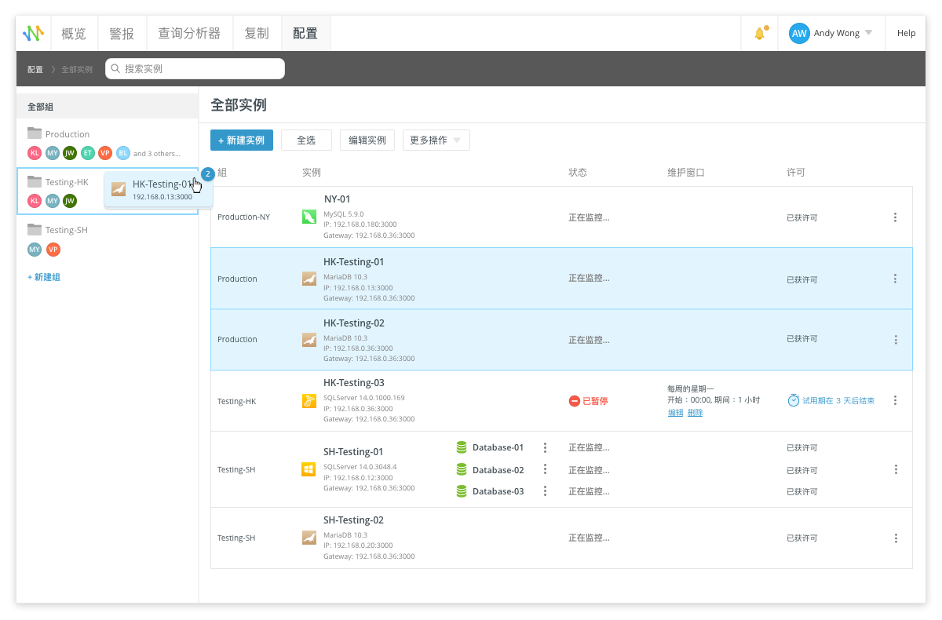The image size is (942, 620).
Task: Click the 新建实例 button
Action: [242, 140]
